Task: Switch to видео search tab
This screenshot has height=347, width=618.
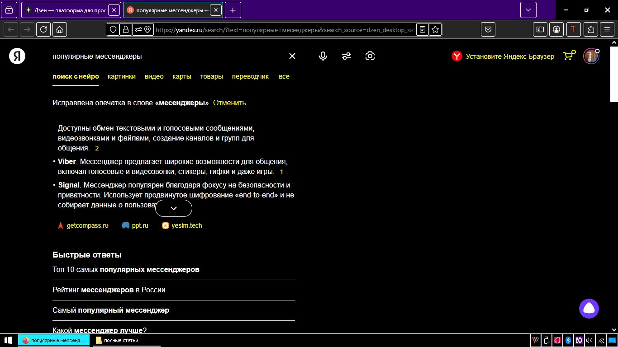Action: pos(154,76)
